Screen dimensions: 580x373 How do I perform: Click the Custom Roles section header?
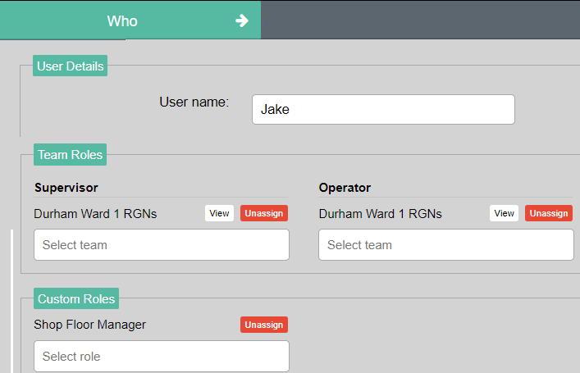click(76, 298)
